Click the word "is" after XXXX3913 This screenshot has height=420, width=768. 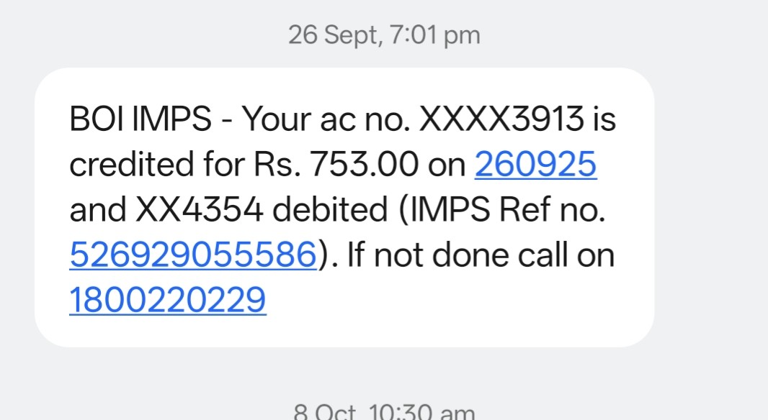(x=604, y=121)
